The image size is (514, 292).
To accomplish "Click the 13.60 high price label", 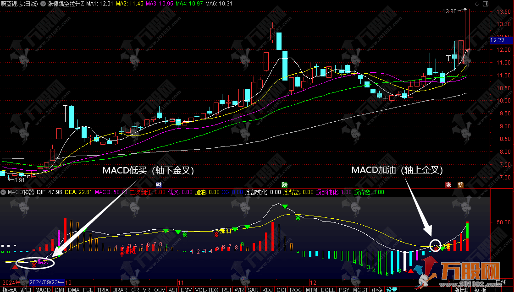I will (449, 11).
